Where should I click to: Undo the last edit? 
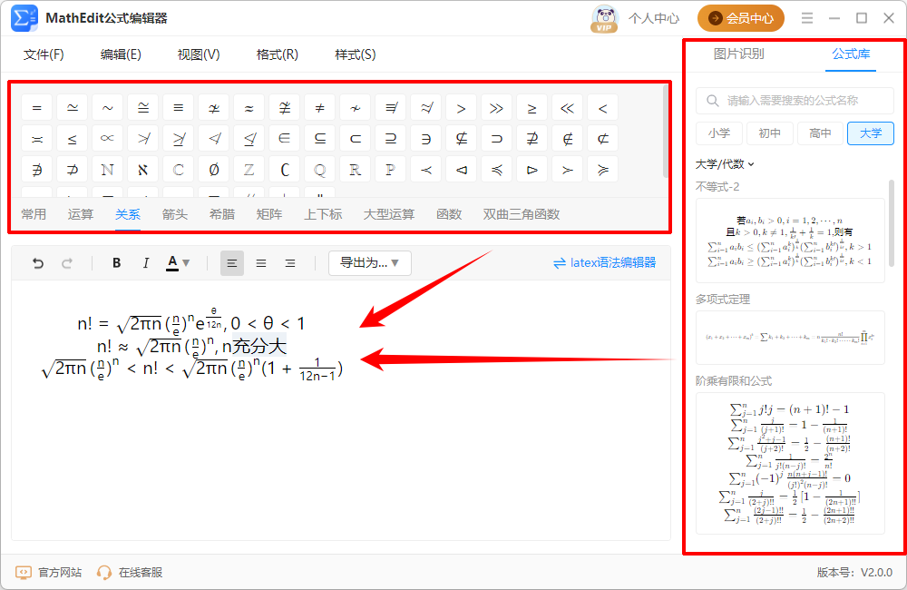click(38, 263)
